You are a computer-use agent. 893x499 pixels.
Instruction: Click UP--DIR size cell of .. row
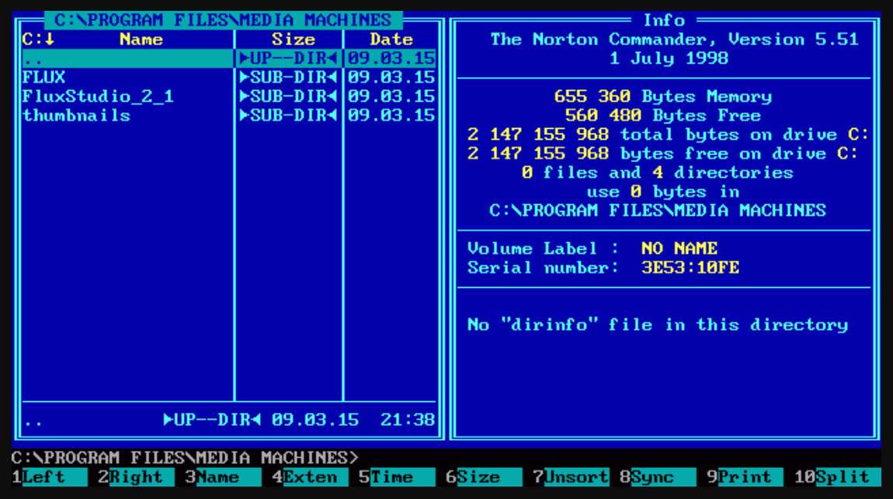[x=289, y=58]
